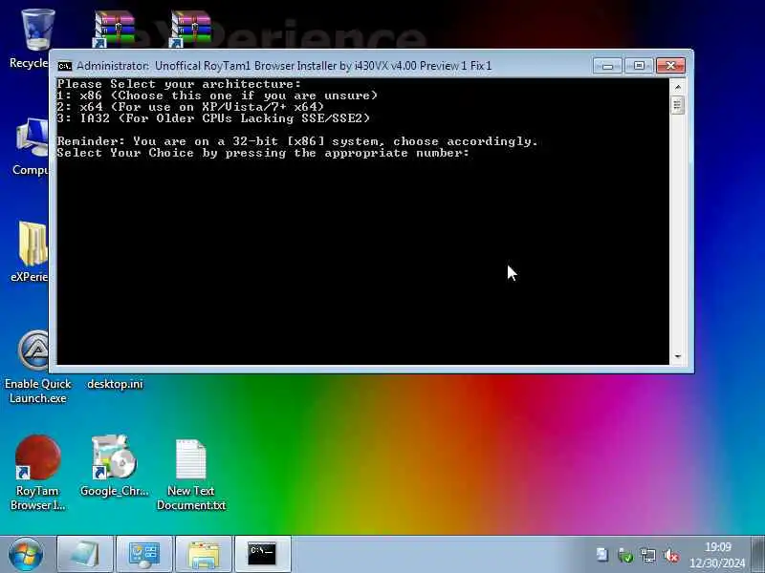Image resolution: width=765 pixels, height=573 pixels.
Task: Maximize the RoyTam installer console window
Action: coord(639,66)
